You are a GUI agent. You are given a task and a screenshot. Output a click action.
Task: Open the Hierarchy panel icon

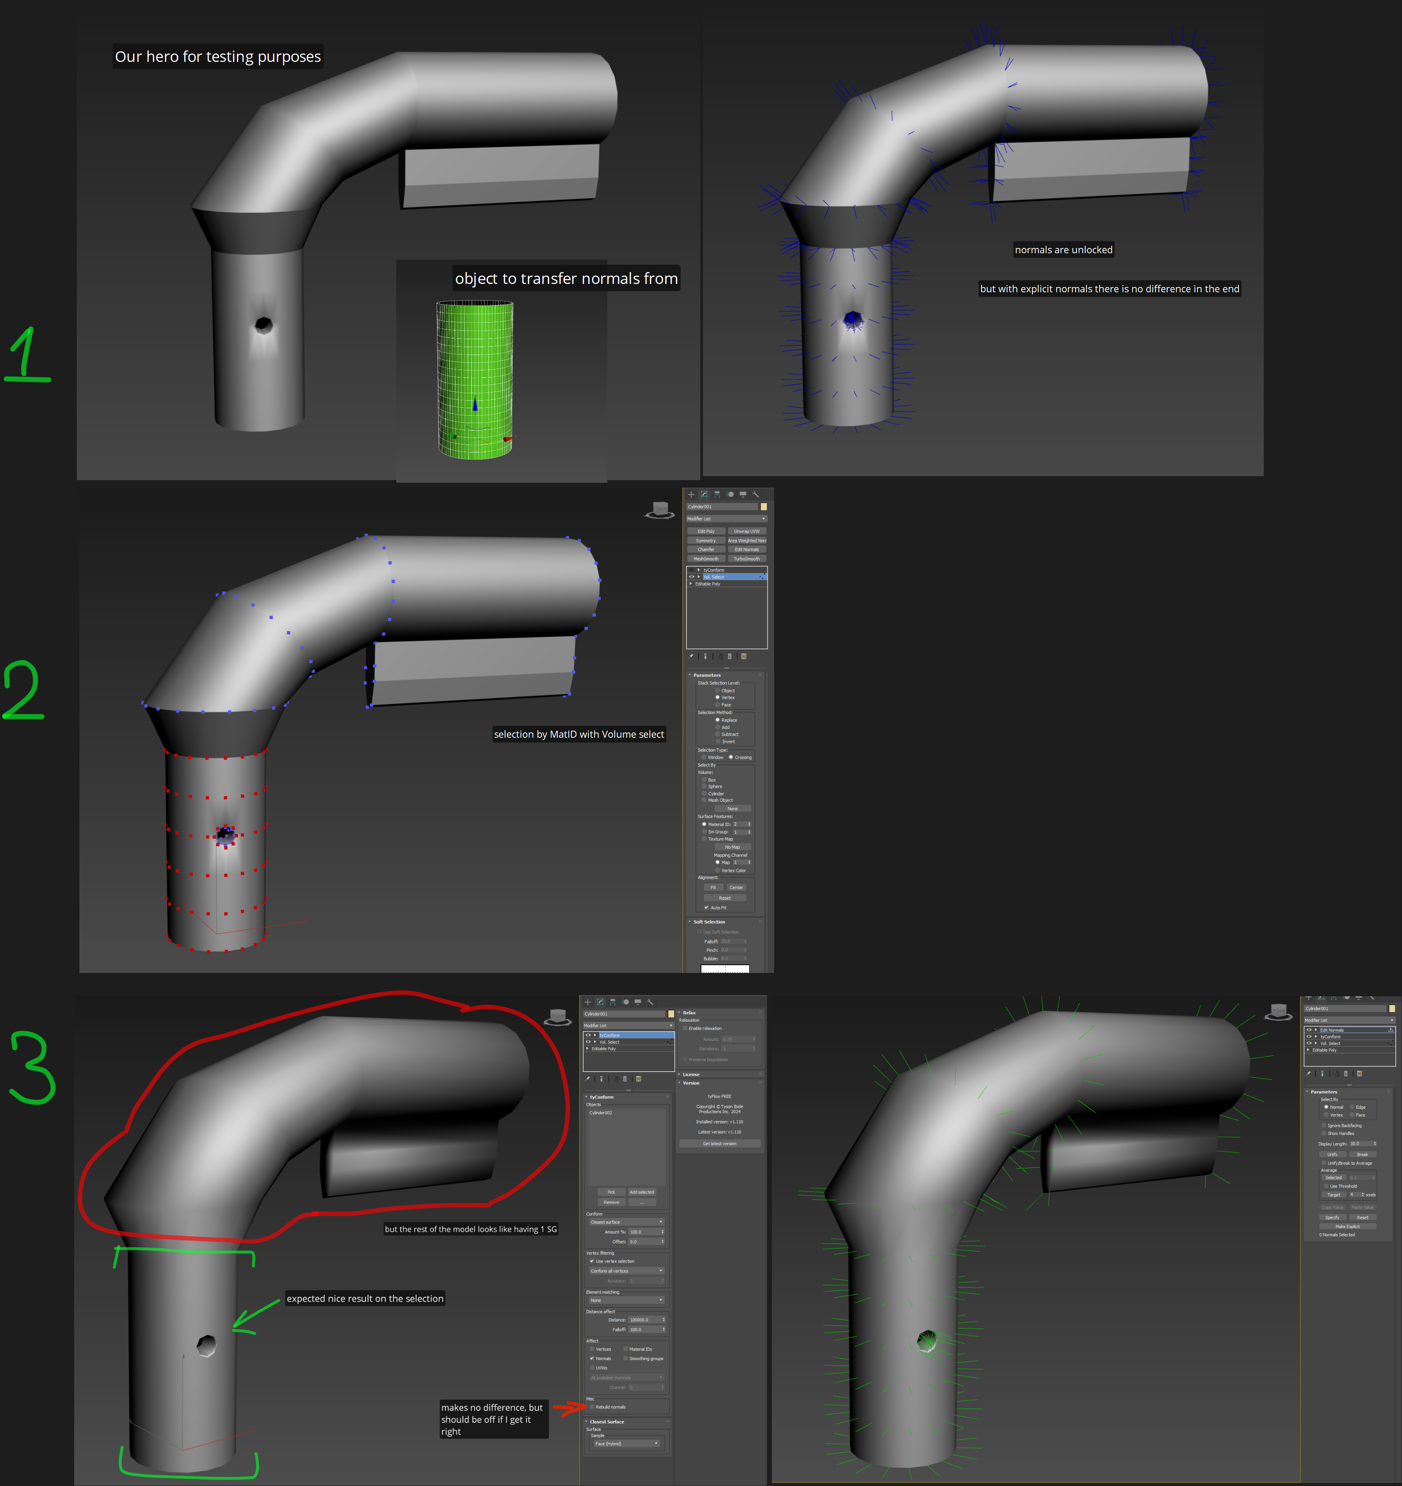coord(717,494)
